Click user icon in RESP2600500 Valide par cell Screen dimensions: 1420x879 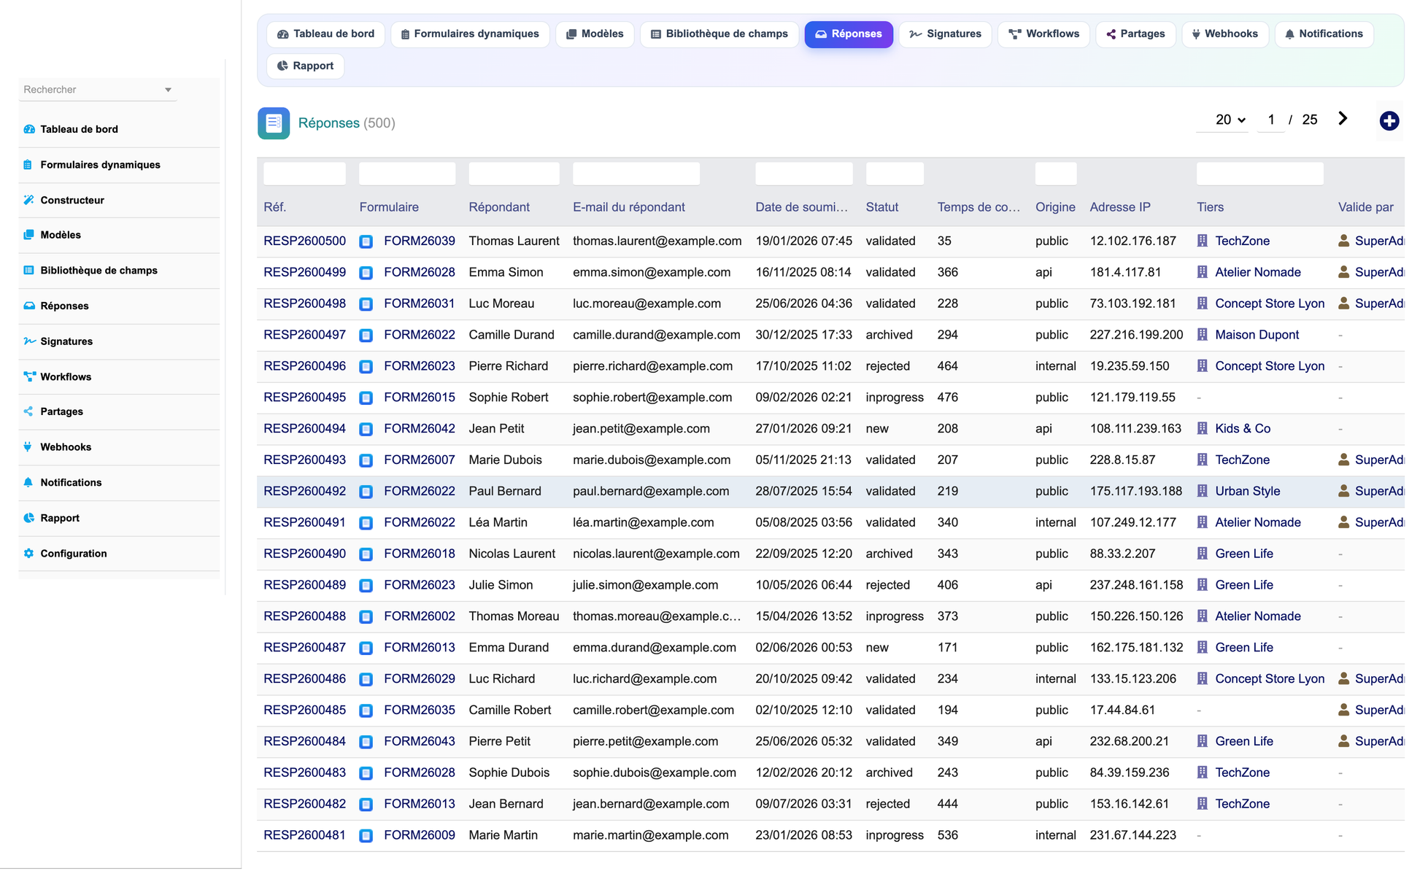tap(1343, 241)
